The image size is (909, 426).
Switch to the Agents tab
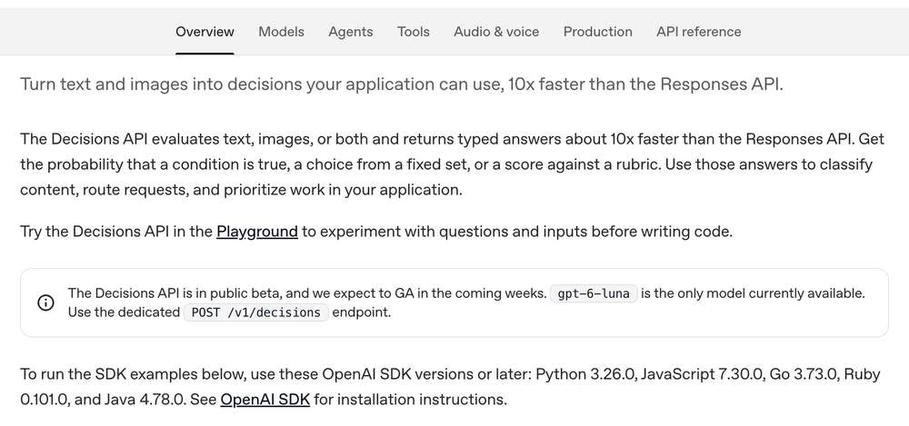351,32
